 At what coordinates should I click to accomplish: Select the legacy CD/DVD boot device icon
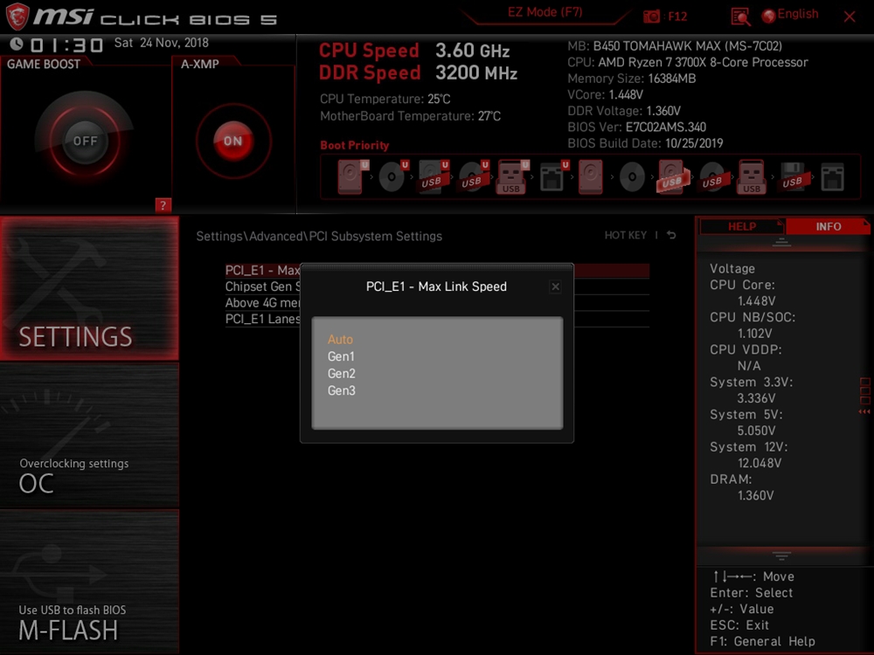[632, 177]
